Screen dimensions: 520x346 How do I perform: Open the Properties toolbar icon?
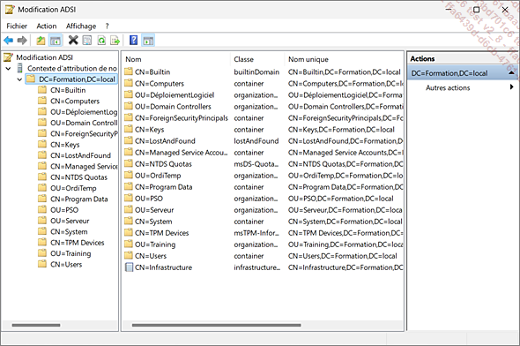pos(87,41)
